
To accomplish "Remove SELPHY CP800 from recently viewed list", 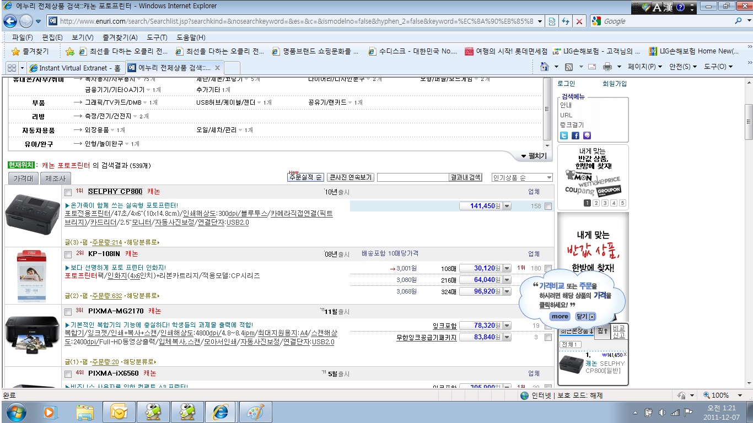I will [x=625, y=354].
